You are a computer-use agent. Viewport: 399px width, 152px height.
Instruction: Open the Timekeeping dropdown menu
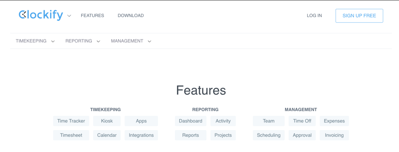coord(35,41)
